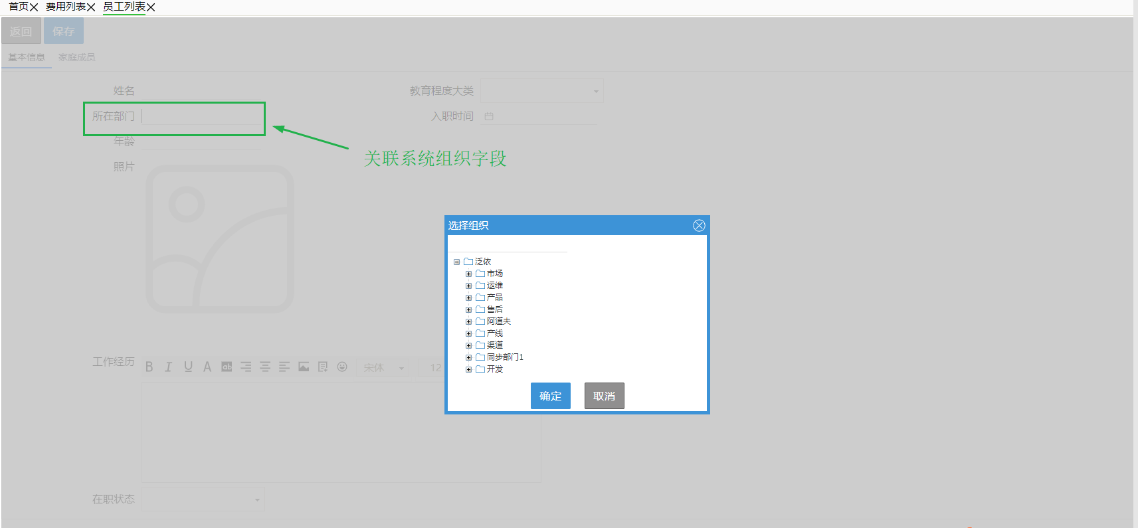Open the emoji smiley picker
This screenshot has height=528, width=1138.
point(342,367)
